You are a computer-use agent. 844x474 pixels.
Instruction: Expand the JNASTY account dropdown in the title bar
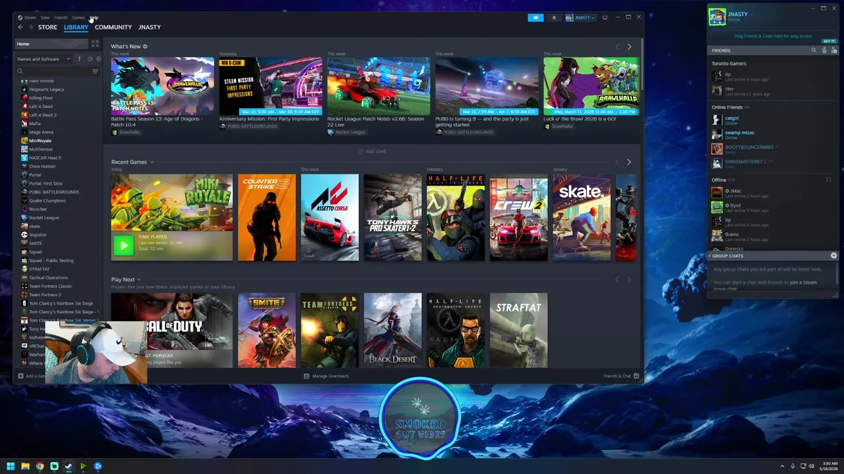point(580,17)
